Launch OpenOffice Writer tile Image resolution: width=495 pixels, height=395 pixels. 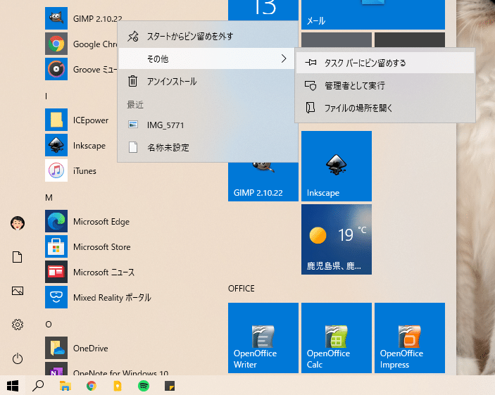coord(263,338)
